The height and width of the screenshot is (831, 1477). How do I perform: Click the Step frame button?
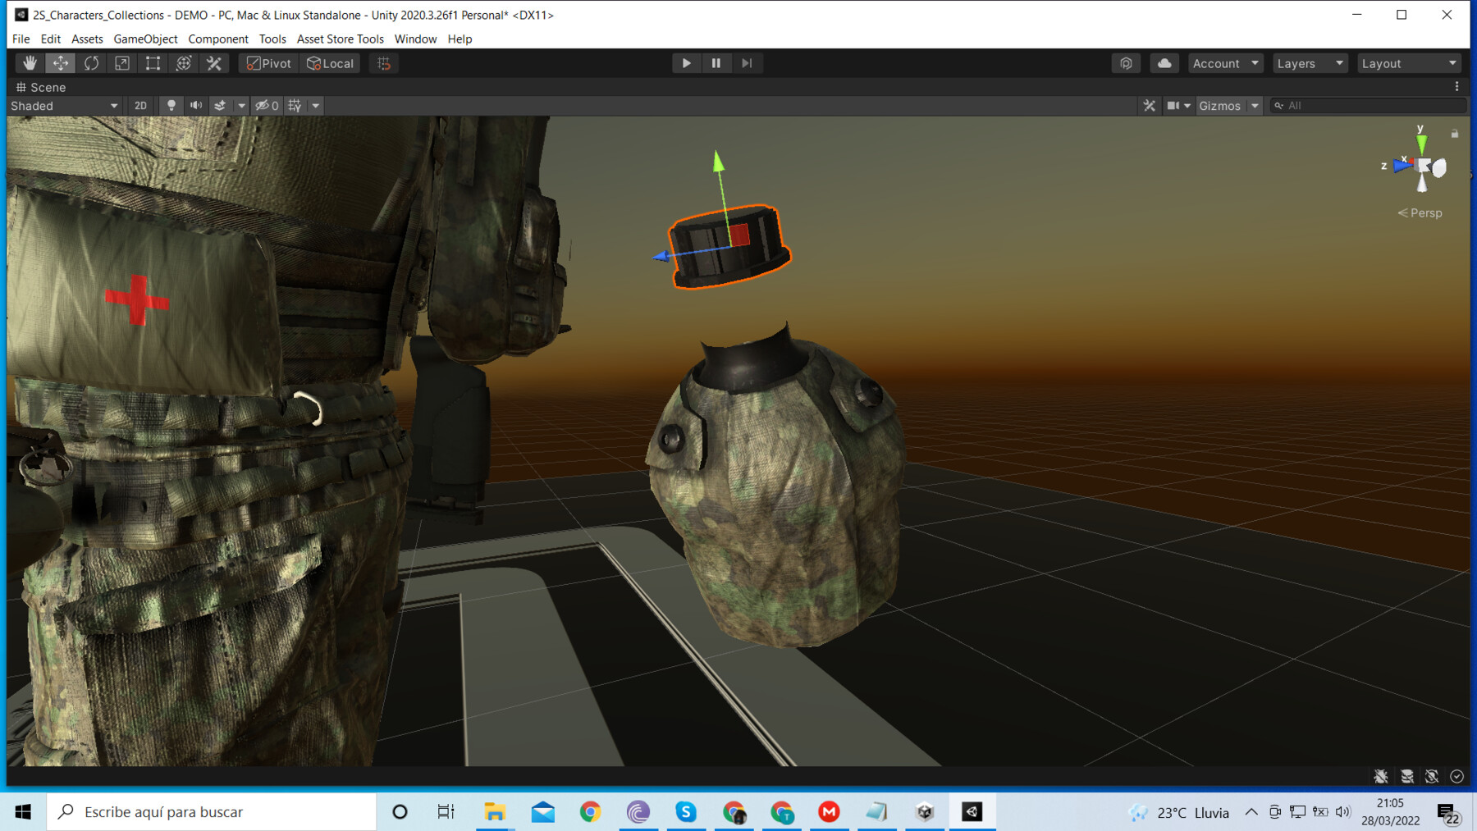click(x=747, y=63)
